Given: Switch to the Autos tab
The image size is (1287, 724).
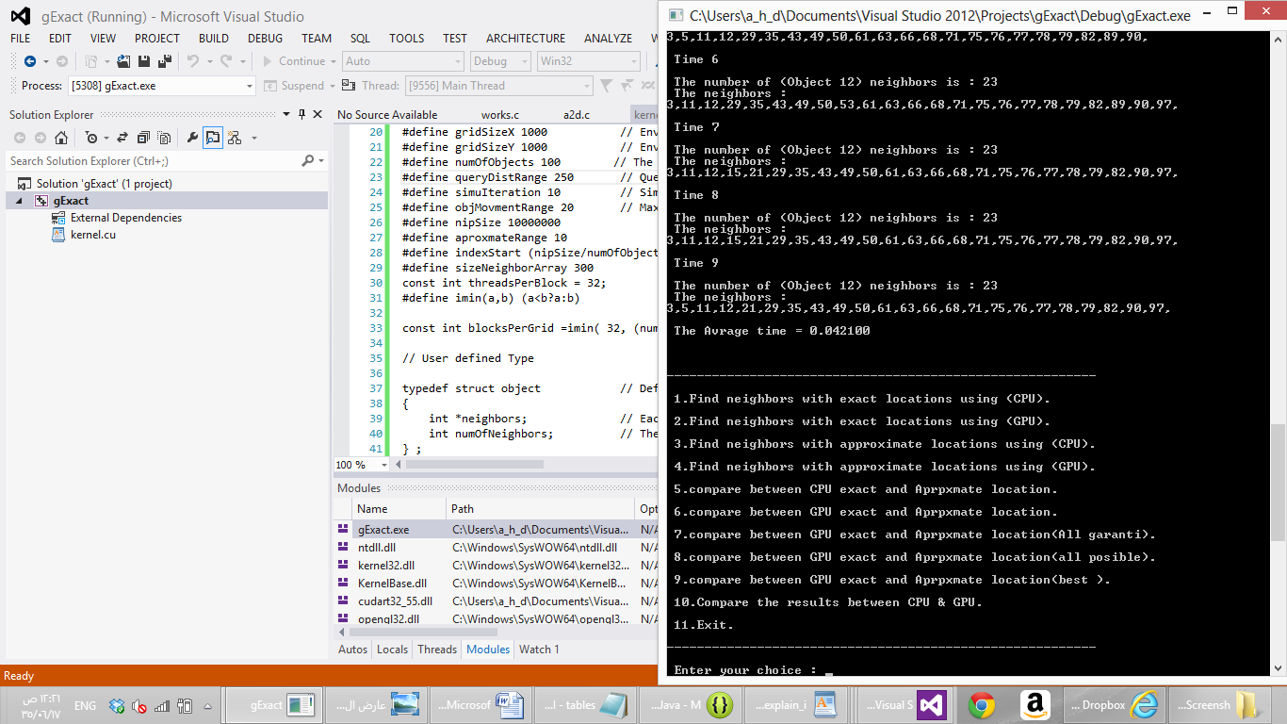Looking at the screenshot, I should pos(352,650).
